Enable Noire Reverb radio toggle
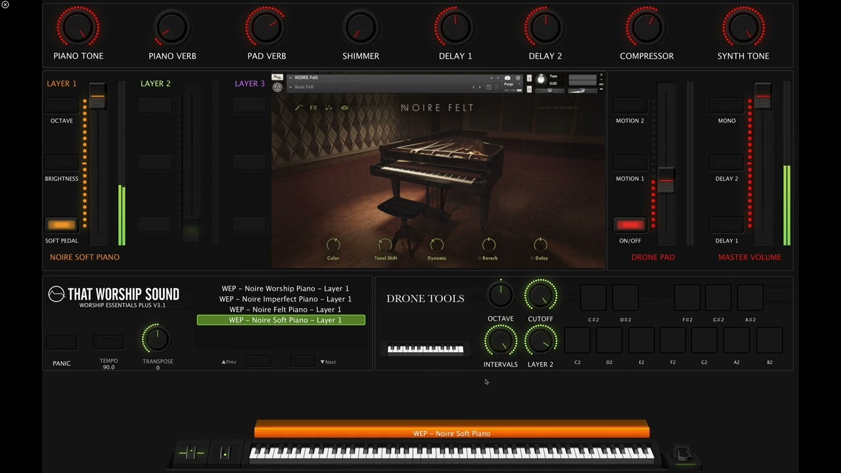The height and width of the screenshot is (473, 841). [480, 259]
